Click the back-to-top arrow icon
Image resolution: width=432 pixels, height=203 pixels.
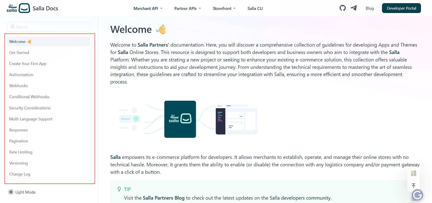coord(413,185)
